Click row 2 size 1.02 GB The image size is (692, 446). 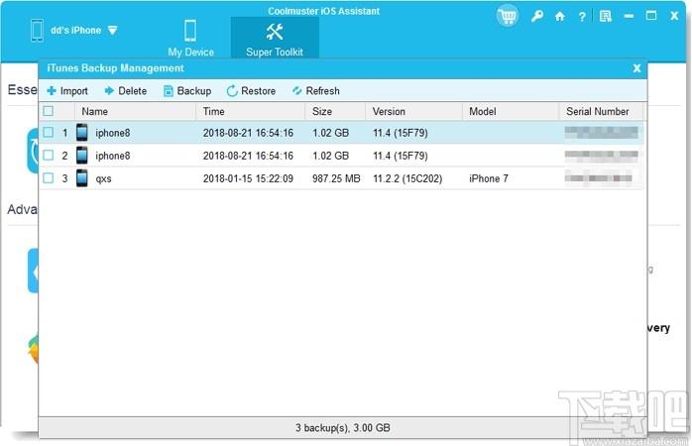[x=330, y=156]
